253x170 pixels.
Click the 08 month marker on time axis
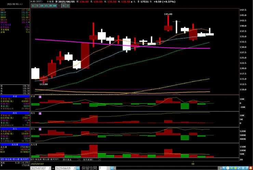193,164
